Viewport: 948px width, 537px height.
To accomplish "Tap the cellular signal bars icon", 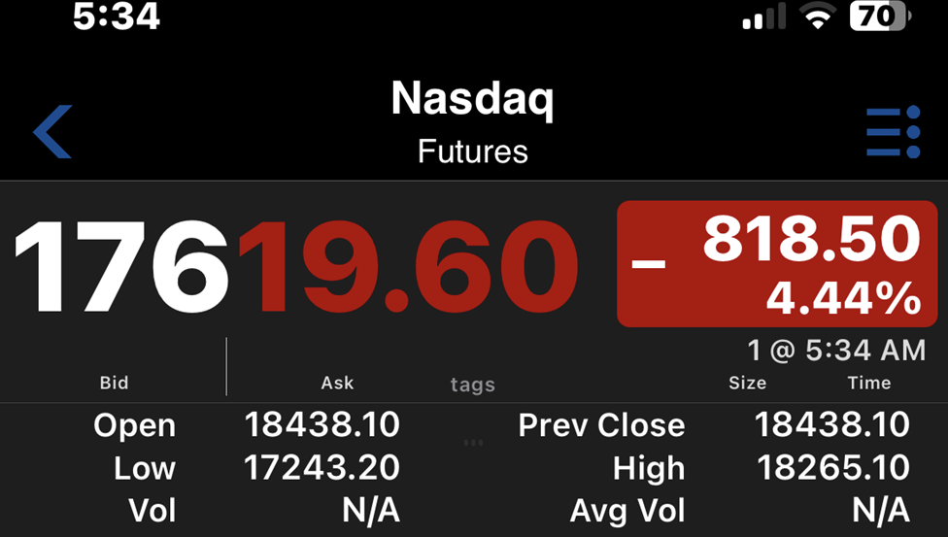I will (764, 17).
